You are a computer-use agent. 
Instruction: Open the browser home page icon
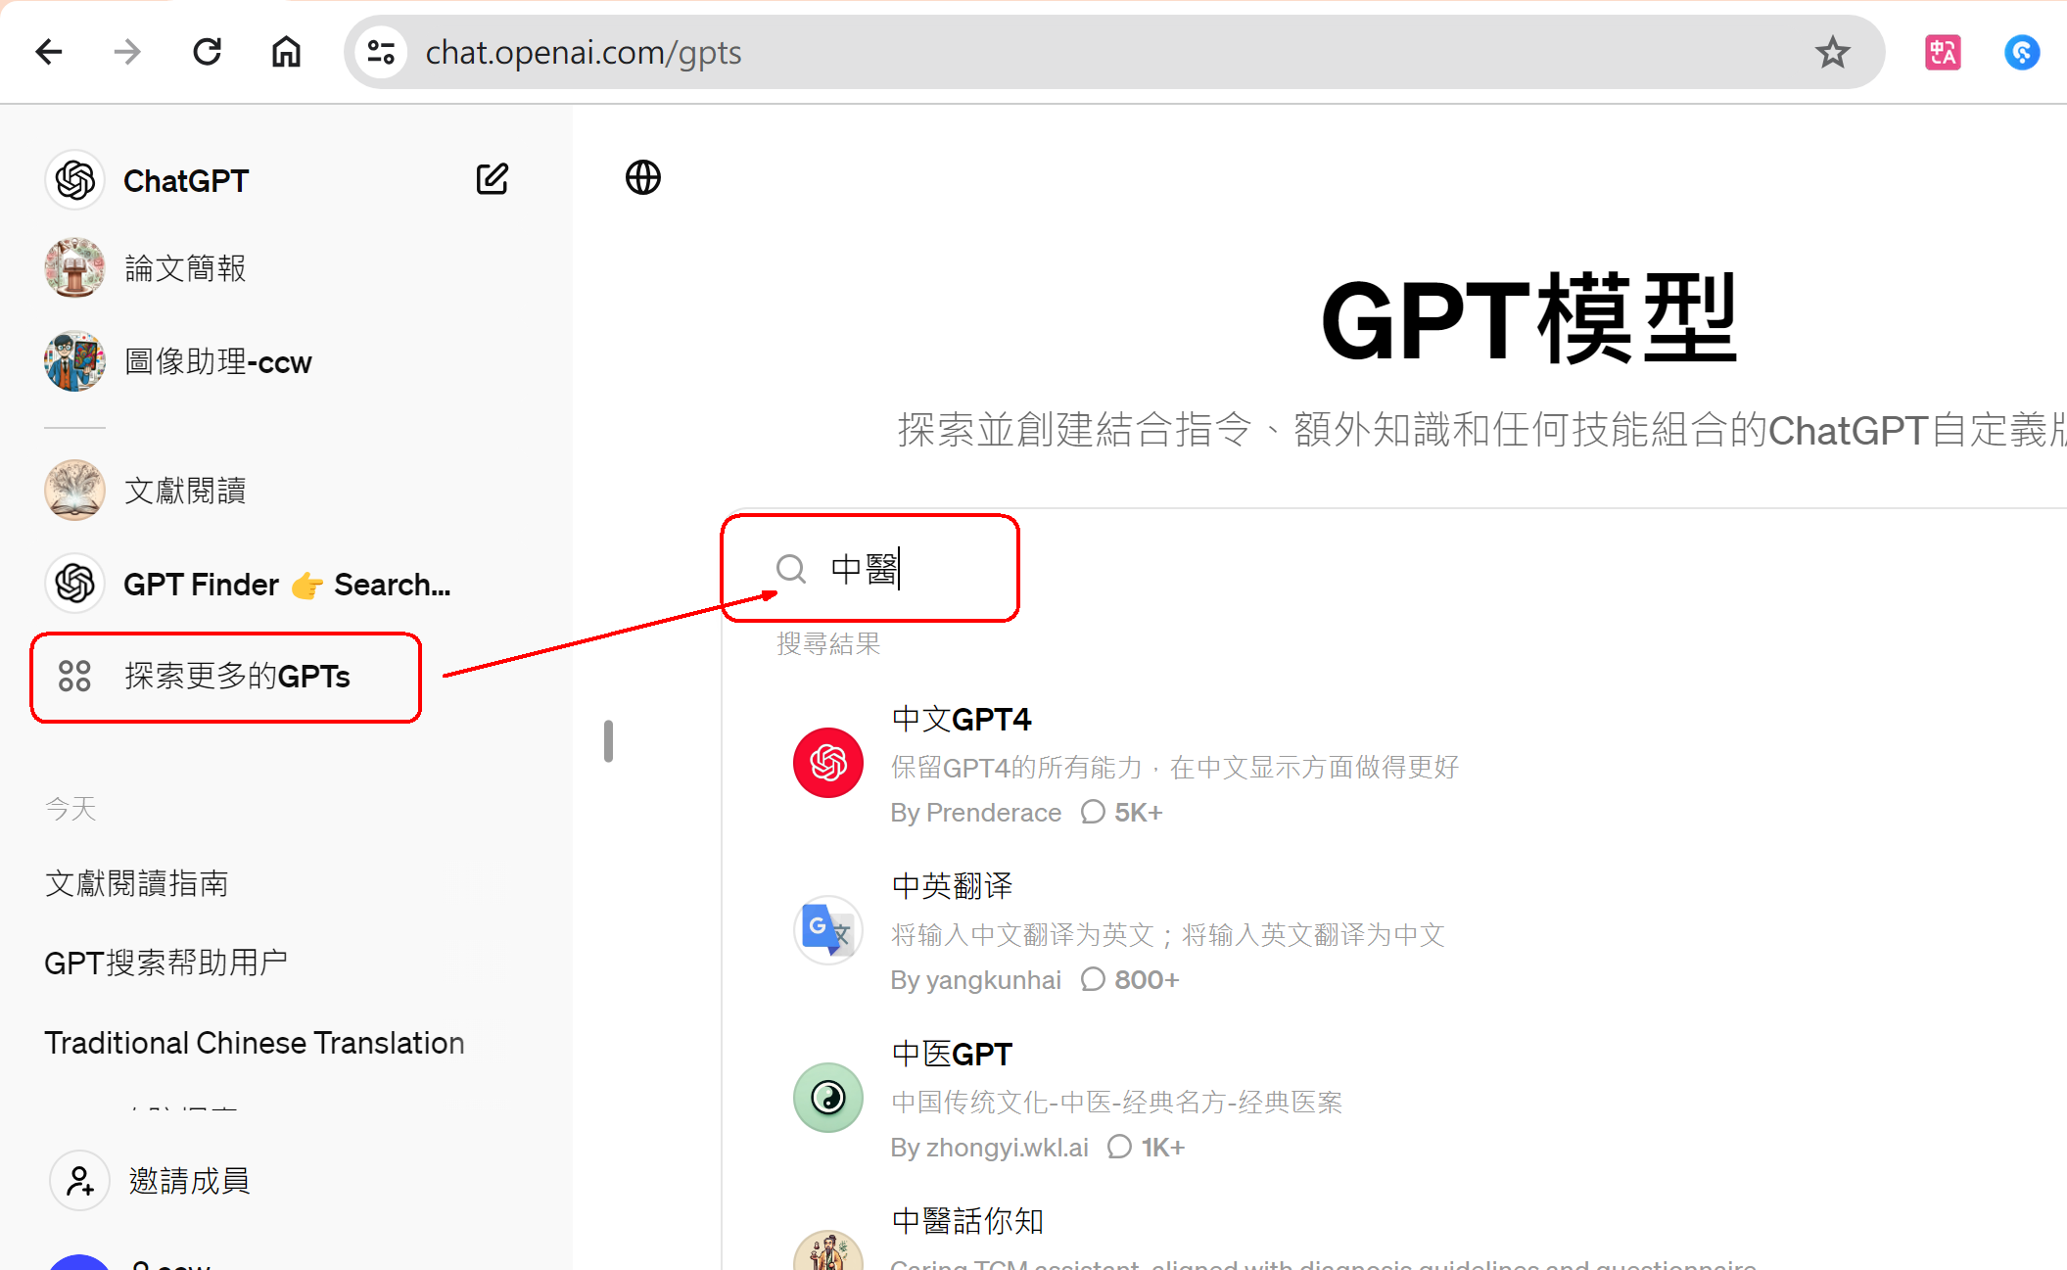(286, 52)
